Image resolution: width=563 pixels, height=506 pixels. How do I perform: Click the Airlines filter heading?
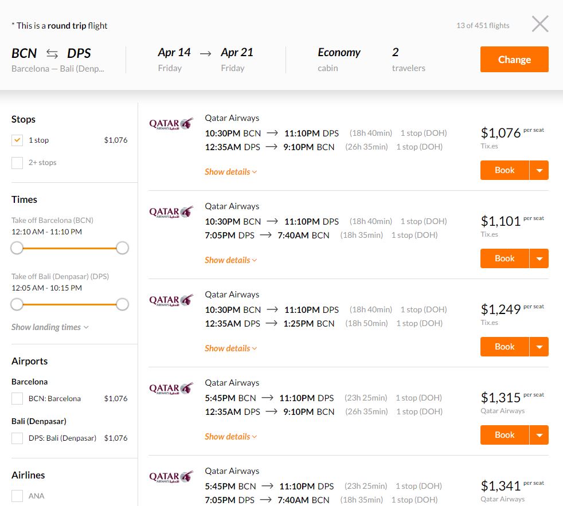[x=28, y=475]
